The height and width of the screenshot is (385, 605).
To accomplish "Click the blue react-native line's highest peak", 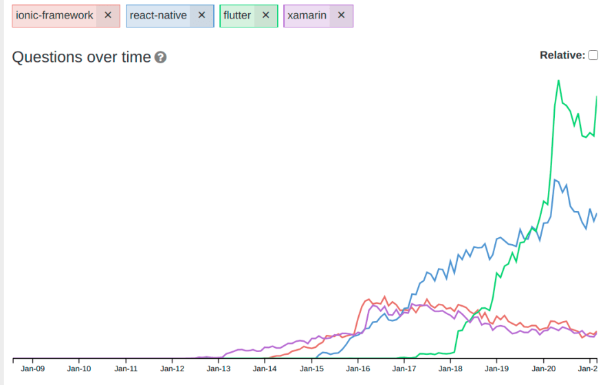I will (x=555, y=179).
